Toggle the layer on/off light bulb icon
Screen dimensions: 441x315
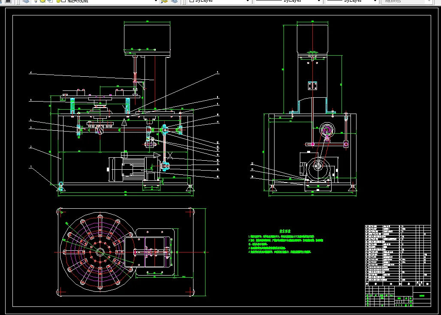point(36,1)
